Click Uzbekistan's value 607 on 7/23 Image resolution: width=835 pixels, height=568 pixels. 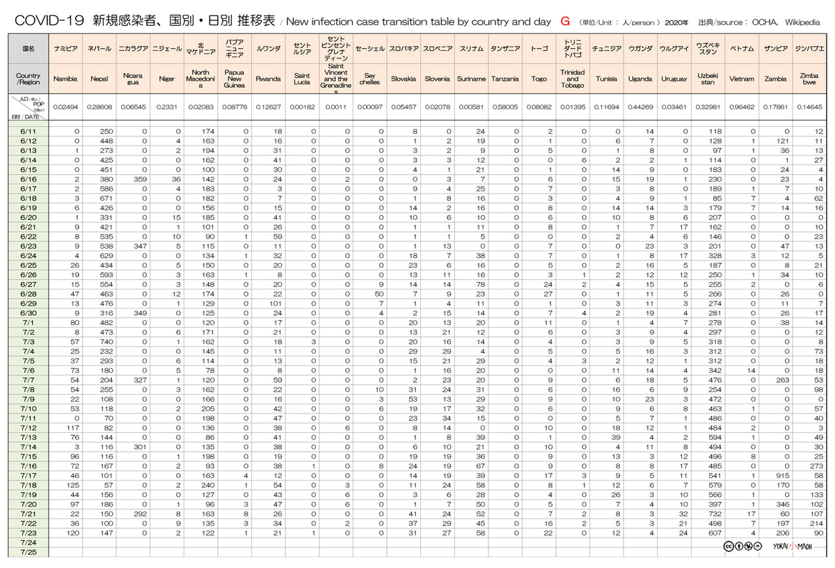716,532
